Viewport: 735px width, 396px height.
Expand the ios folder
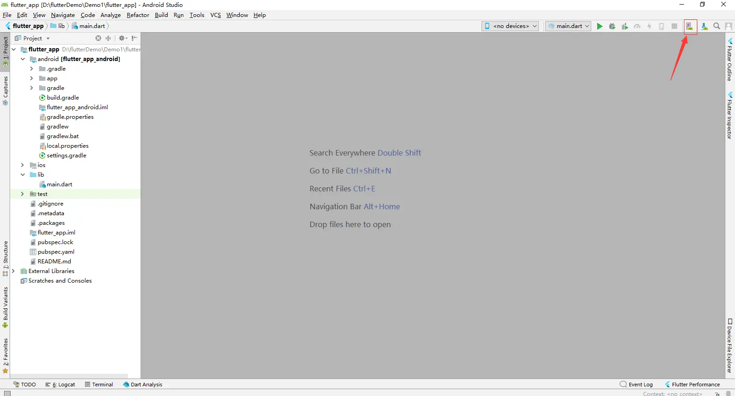[23, 165]
